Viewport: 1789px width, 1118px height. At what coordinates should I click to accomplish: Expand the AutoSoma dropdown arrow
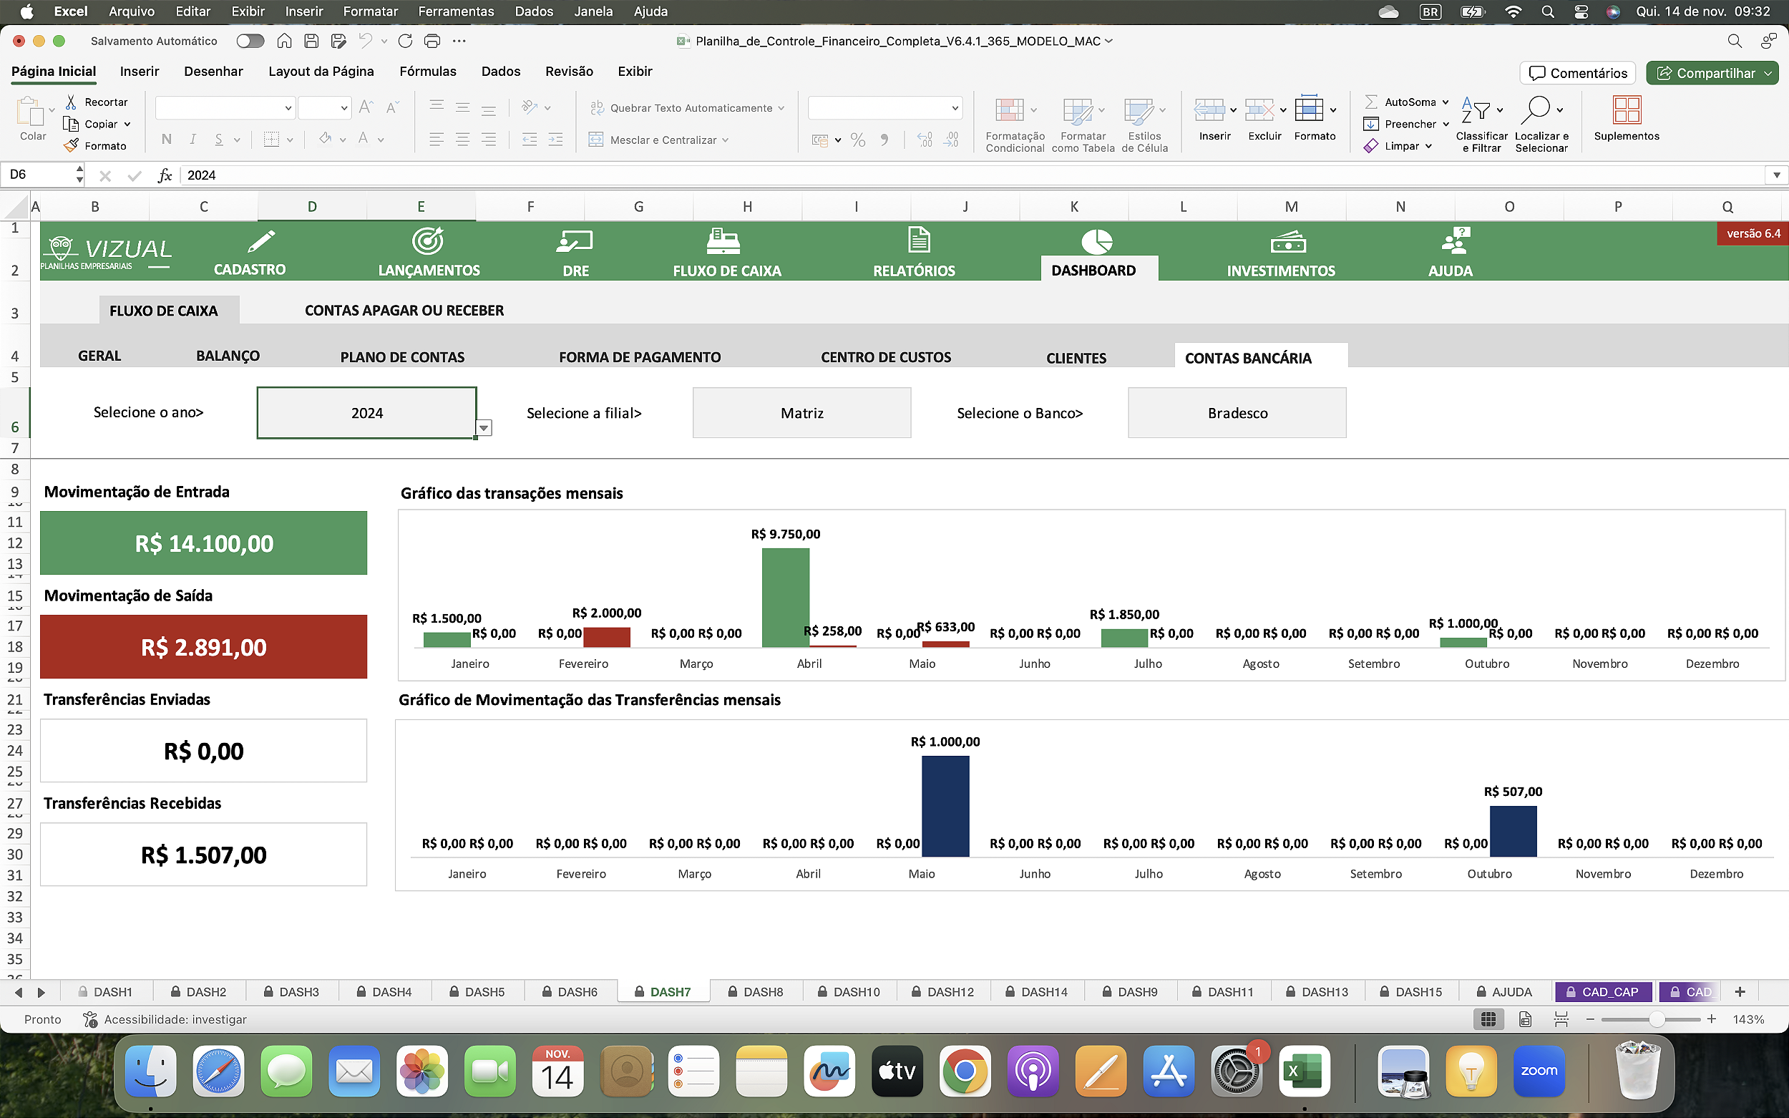(x=1446, y=102)
